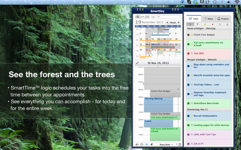
Task: Click the quick-add text field
Action: point(169,17)
